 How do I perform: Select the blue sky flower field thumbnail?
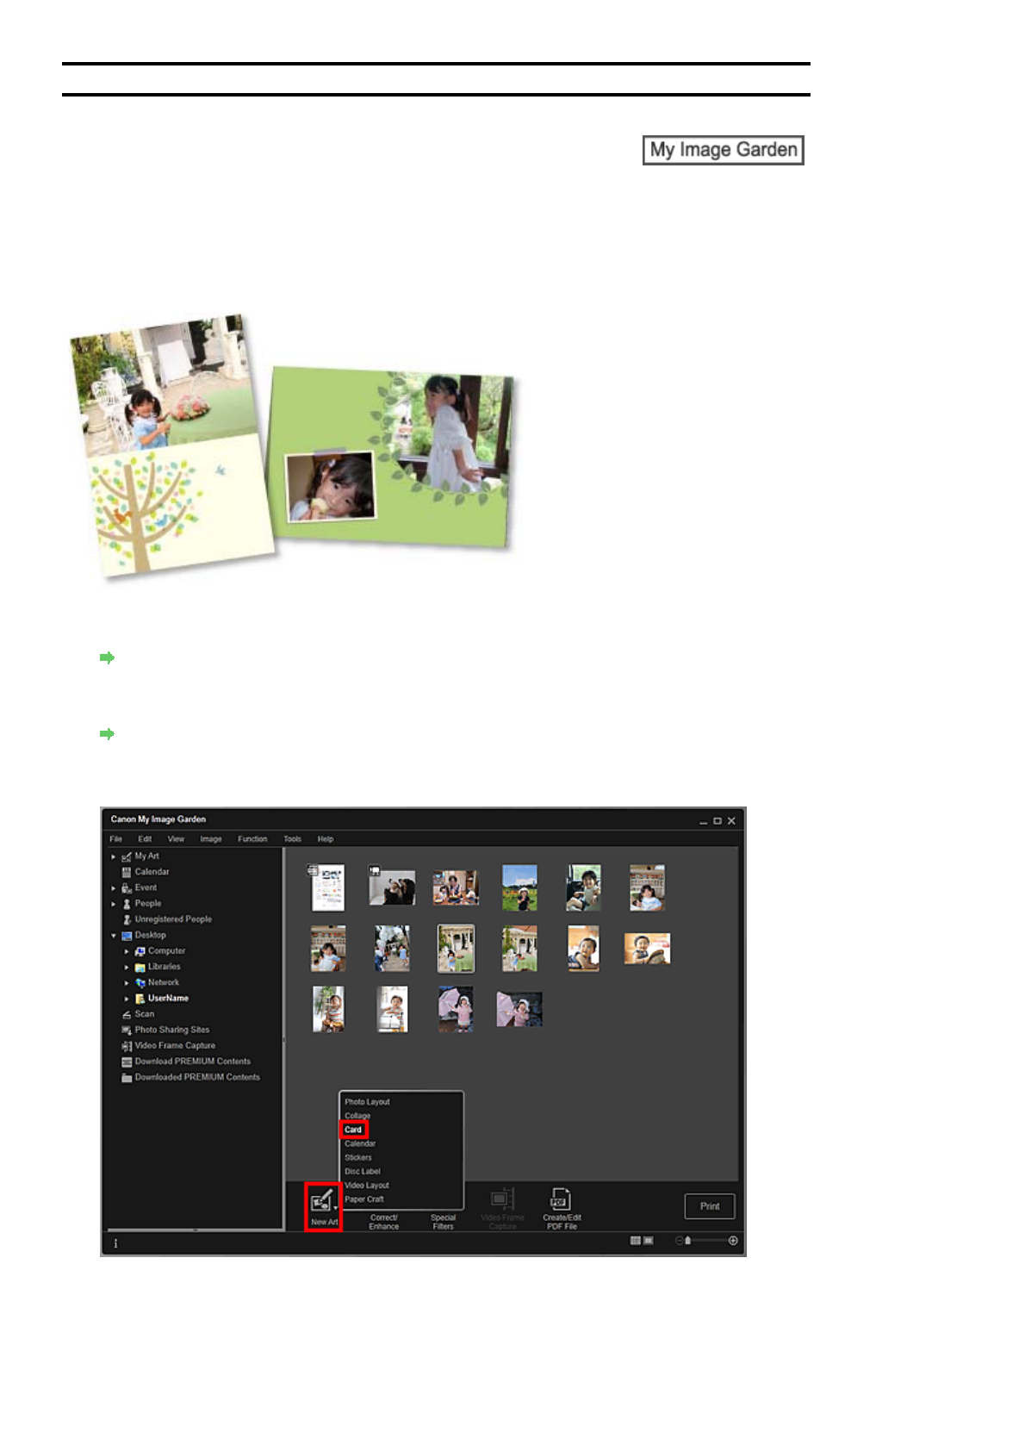[x=519, y=887]
